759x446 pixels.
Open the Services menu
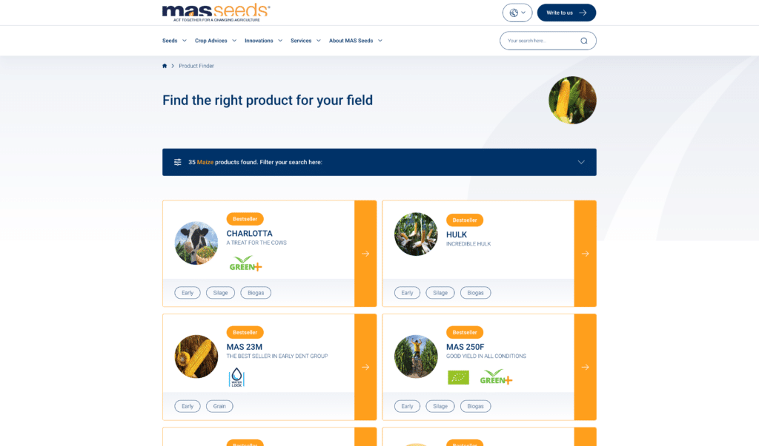click(305, 41)
